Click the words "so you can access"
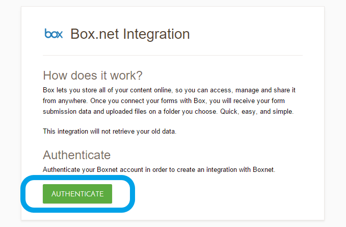 [x=201, y=90]
